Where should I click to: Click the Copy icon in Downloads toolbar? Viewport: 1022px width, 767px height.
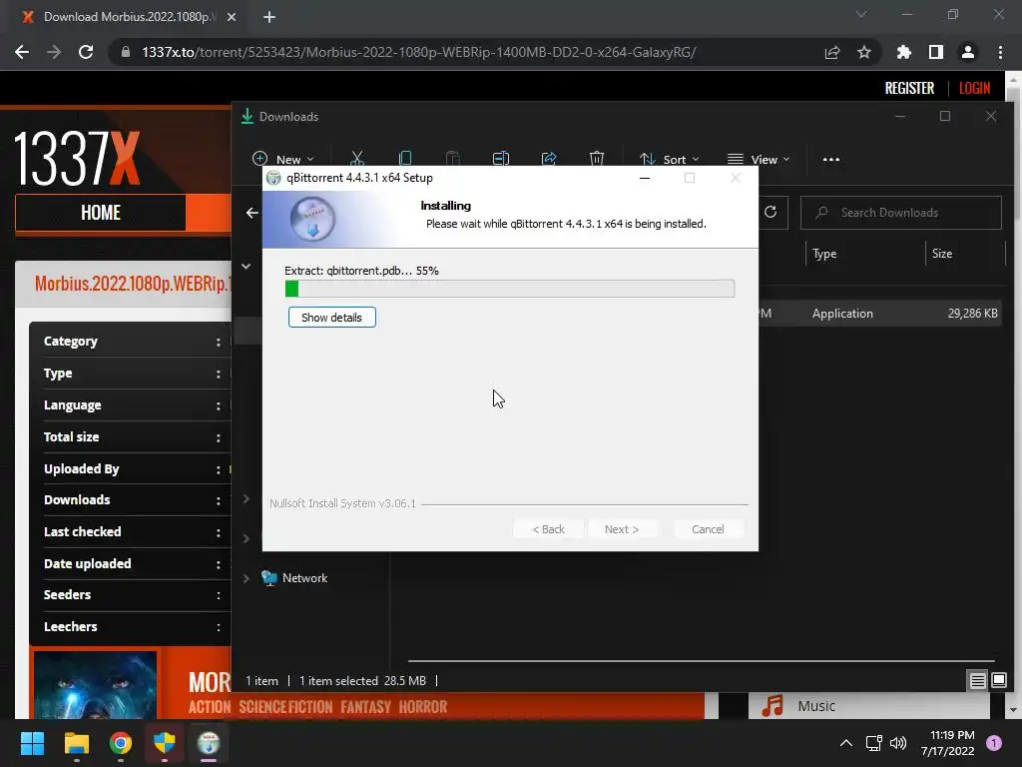tap(405, 159)
